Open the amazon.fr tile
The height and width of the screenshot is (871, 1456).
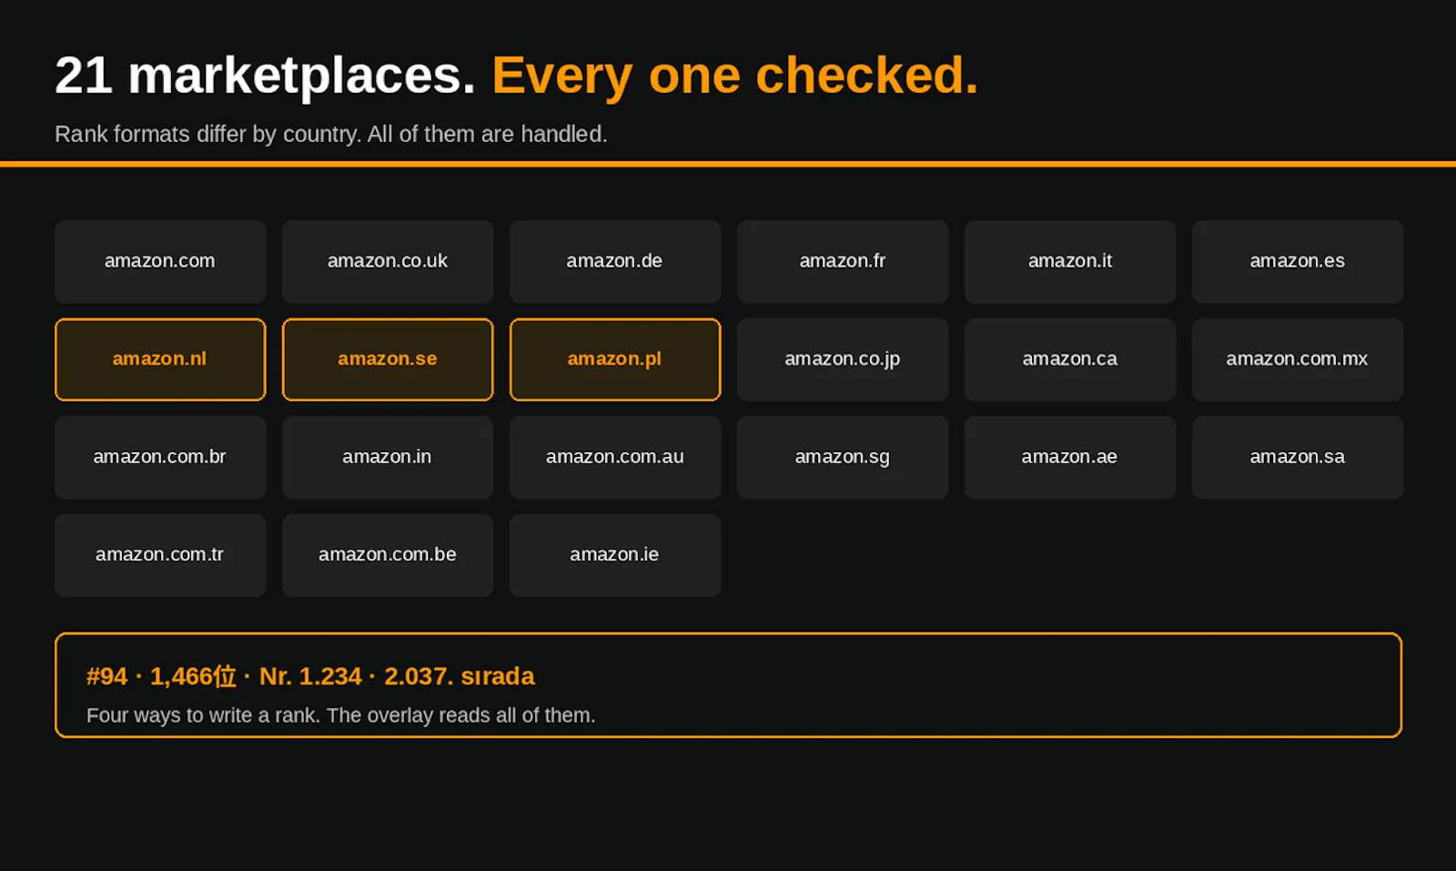point(843,261)
